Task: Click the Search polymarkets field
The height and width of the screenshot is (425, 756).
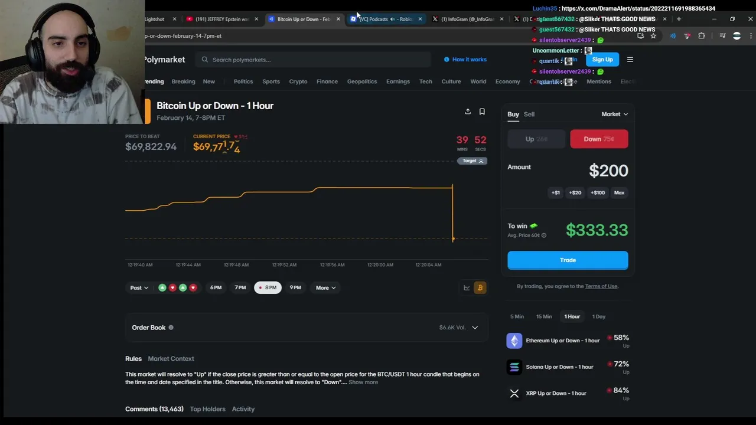Action: tap(314, 60)
